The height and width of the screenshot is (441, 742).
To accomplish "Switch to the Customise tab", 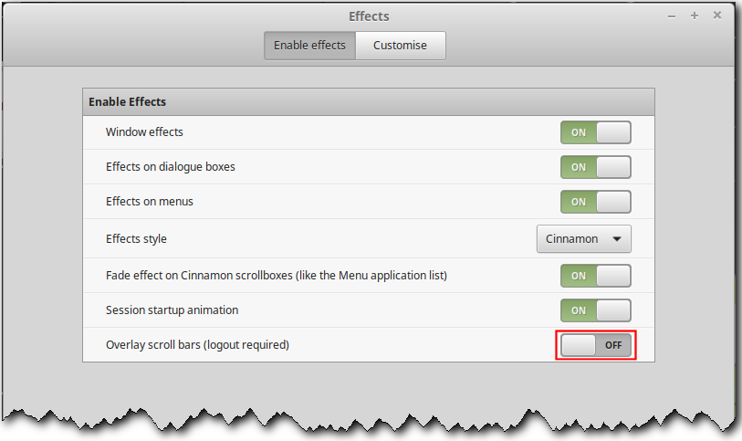I will [400, 46].
